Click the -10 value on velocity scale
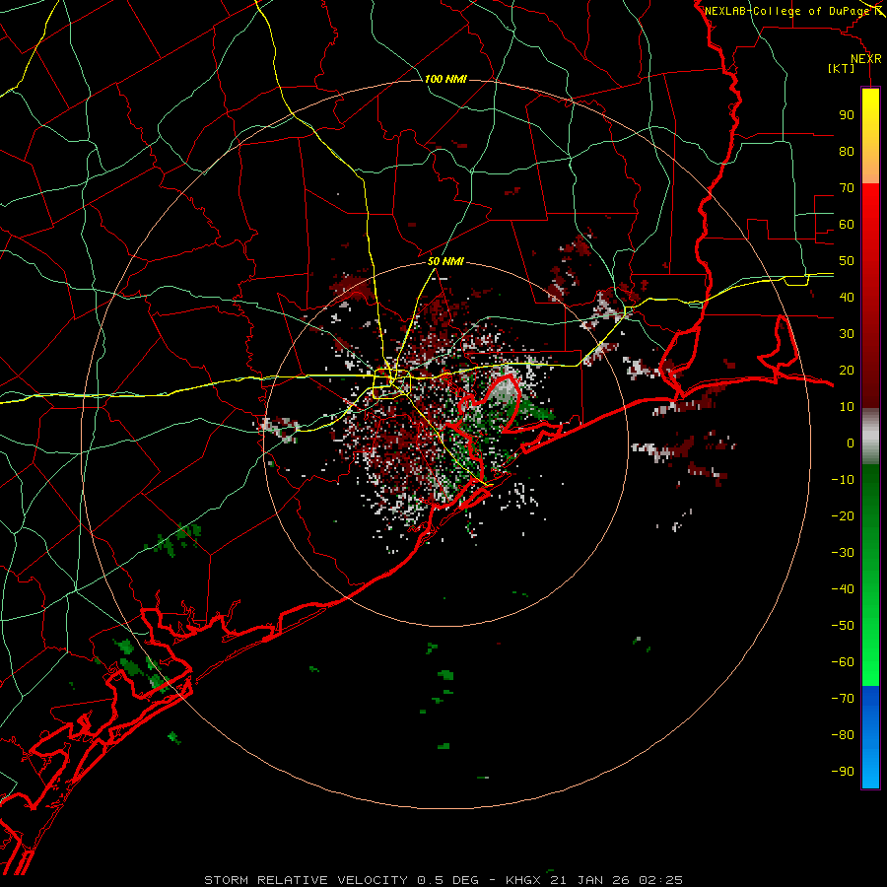Image resolution: width=887 pixels, height=887 pixels. coord(843,480)
